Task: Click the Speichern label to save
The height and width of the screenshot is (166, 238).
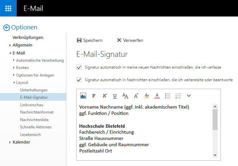Action: pyautogui.click(x=93, y=40)
